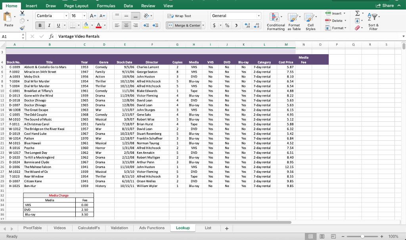Toggle Underline formatting

tap(58, 25)
